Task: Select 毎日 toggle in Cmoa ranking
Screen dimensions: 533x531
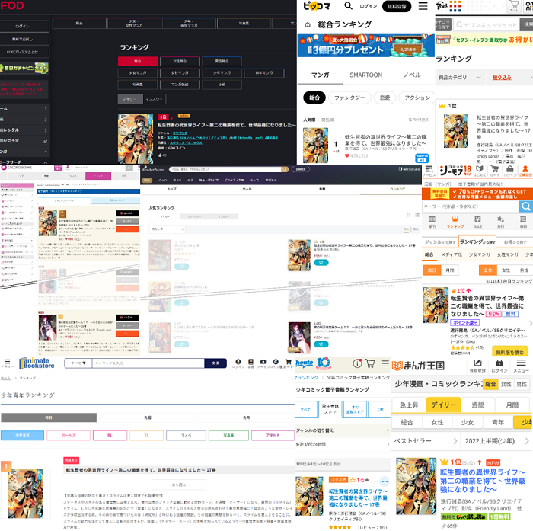Action: tap(432, 270)
